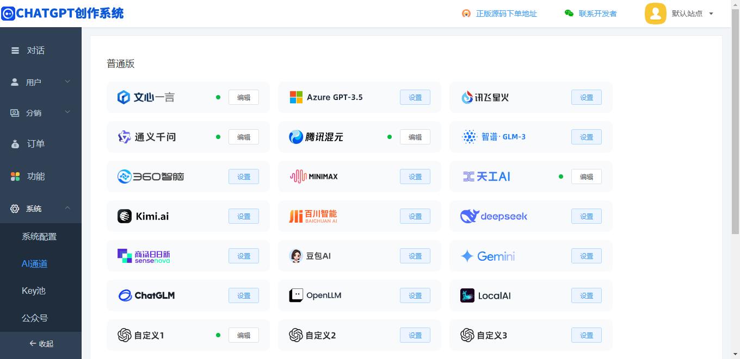Click the 商汤日日新 sensenova logo
Screen dimensions: 740x359
[144, 256]
